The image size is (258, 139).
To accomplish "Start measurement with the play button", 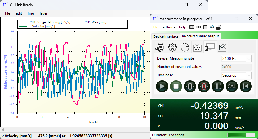I will point(162,86).
